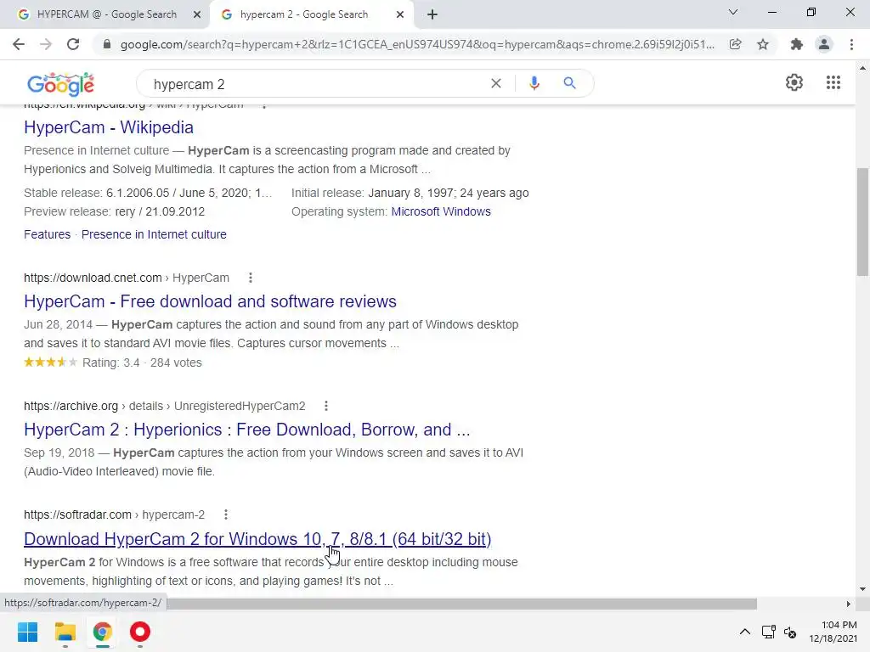
Task: Go back to the previous page
Action: point(19,44)
